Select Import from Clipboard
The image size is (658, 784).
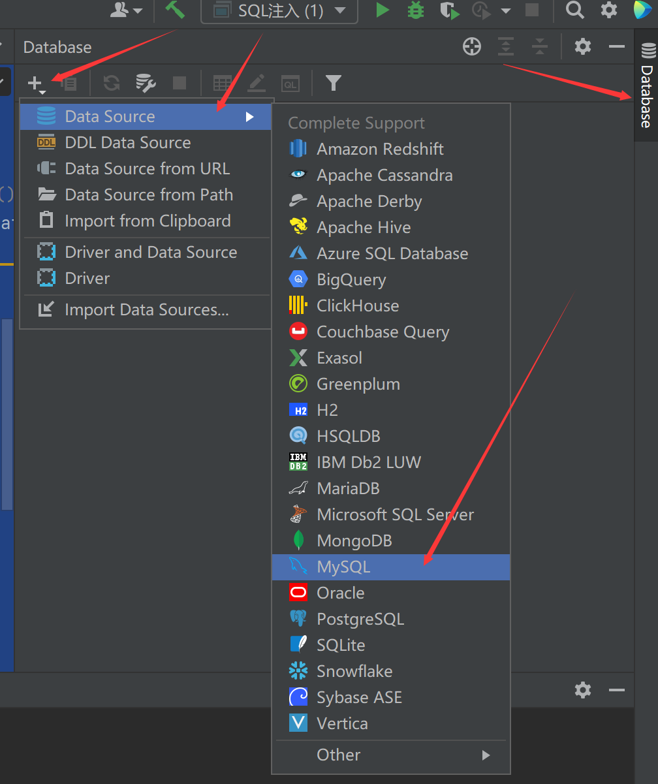point(146,221)
